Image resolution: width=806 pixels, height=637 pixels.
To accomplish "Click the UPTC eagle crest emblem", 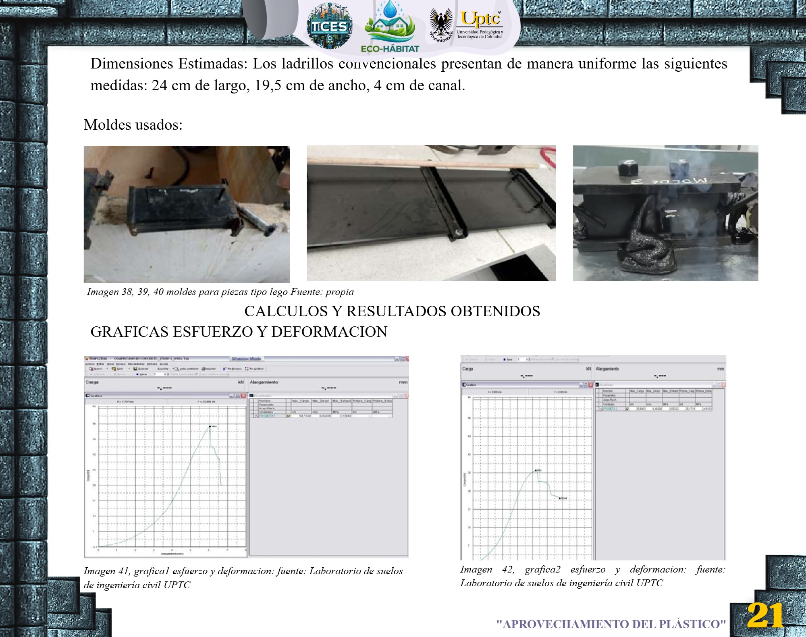I will click(x=441, y=26).
